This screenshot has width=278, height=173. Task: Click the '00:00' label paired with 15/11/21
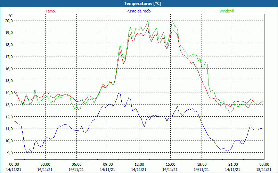[x=264, y=165]
